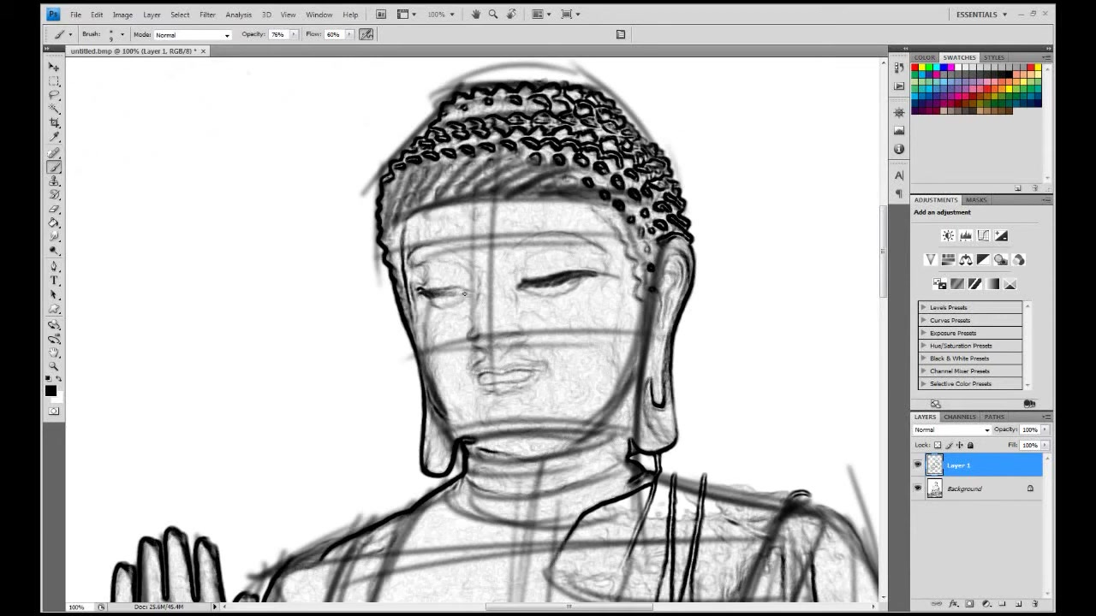Open the Brush preset picker
Screen dimensions: 1096x616
point(122,34)
